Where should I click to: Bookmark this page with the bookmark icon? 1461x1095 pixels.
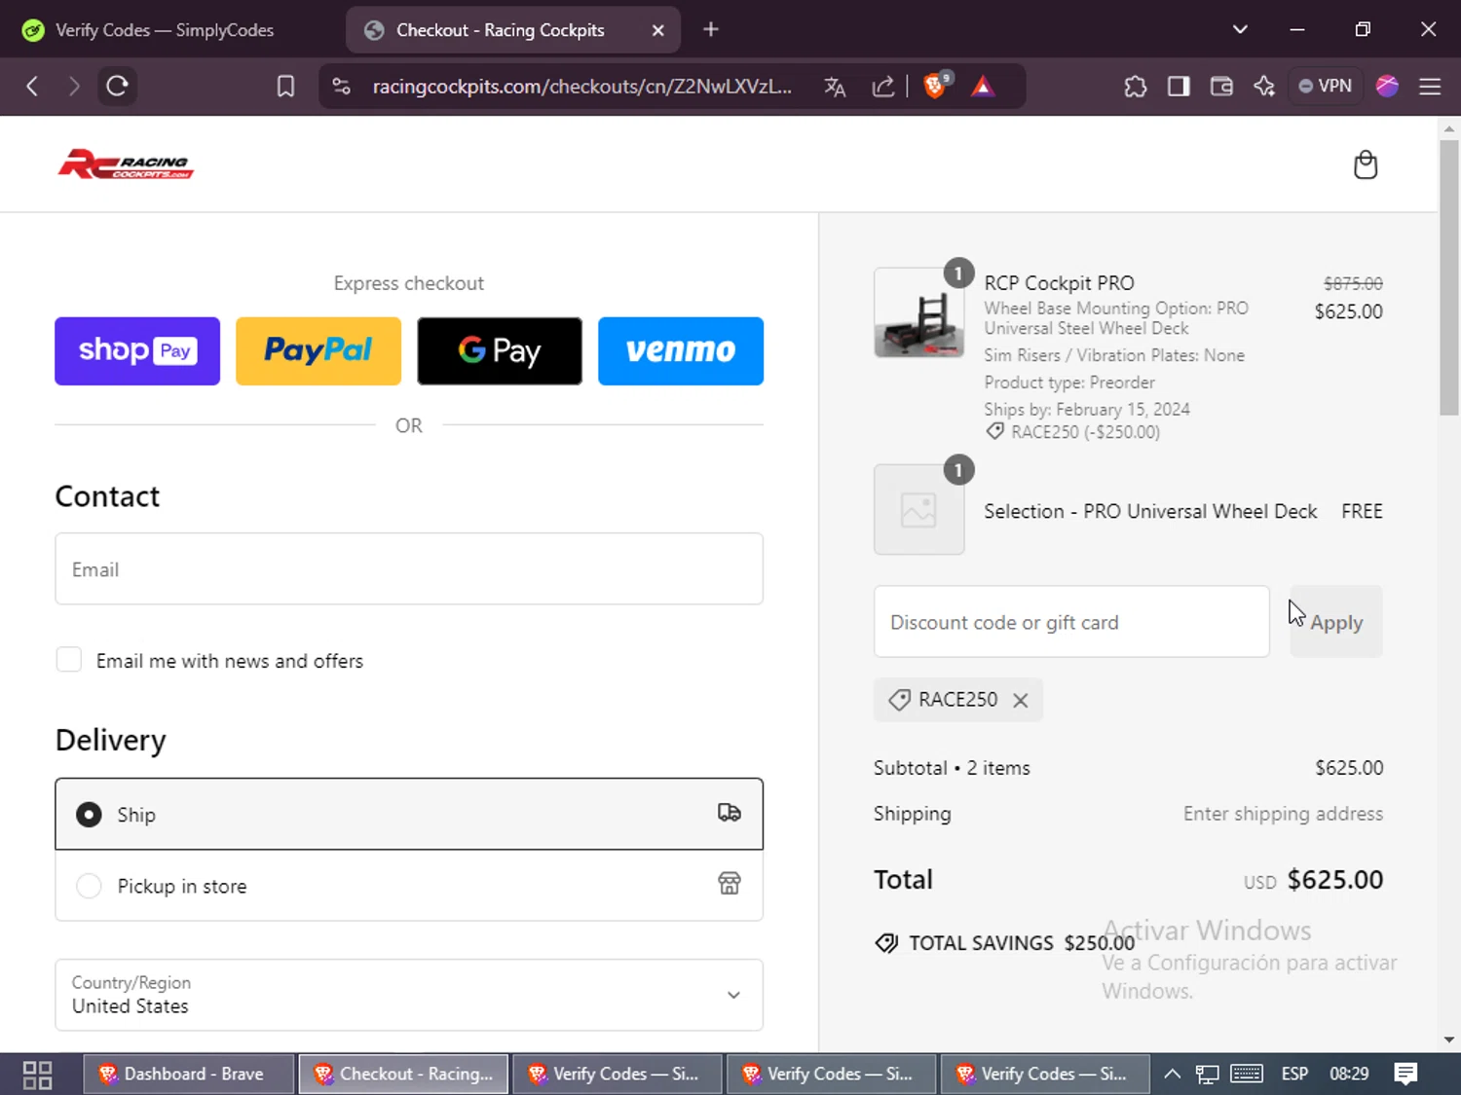coord(285,87)
